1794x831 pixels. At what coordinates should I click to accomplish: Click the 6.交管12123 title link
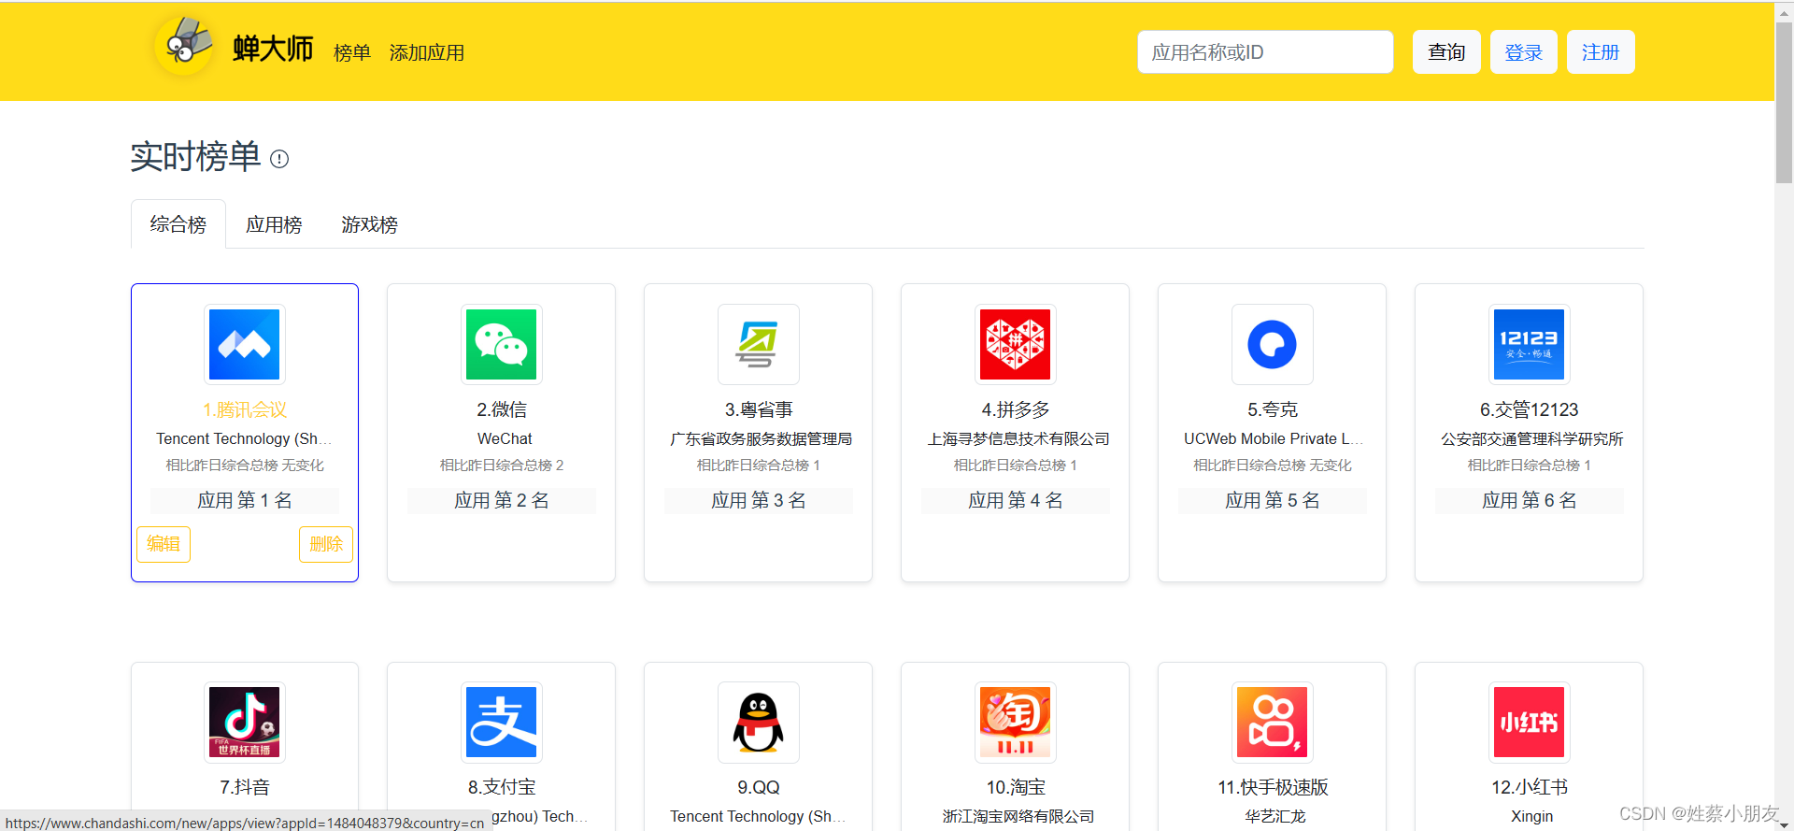pyautogui.click(x=1530, y=409)
